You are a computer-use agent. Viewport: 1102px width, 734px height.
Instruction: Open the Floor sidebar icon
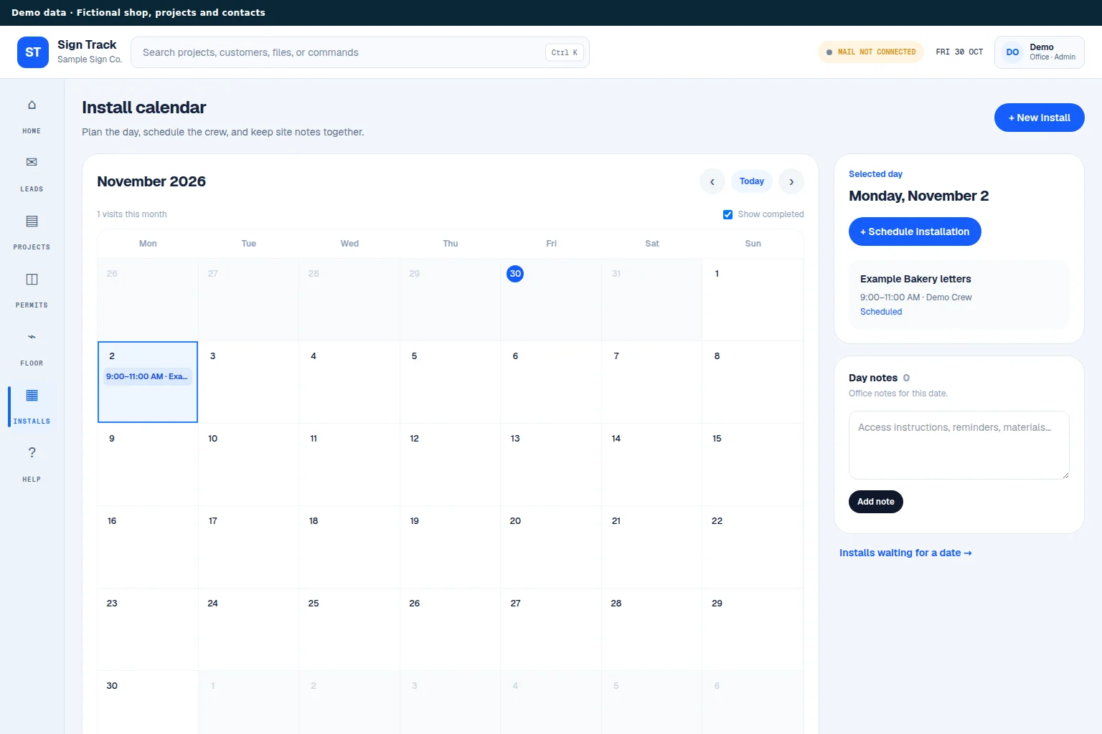click(32, 337)
